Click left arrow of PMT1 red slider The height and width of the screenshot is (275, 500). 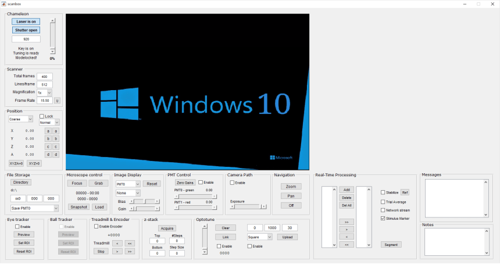(176, 208)
